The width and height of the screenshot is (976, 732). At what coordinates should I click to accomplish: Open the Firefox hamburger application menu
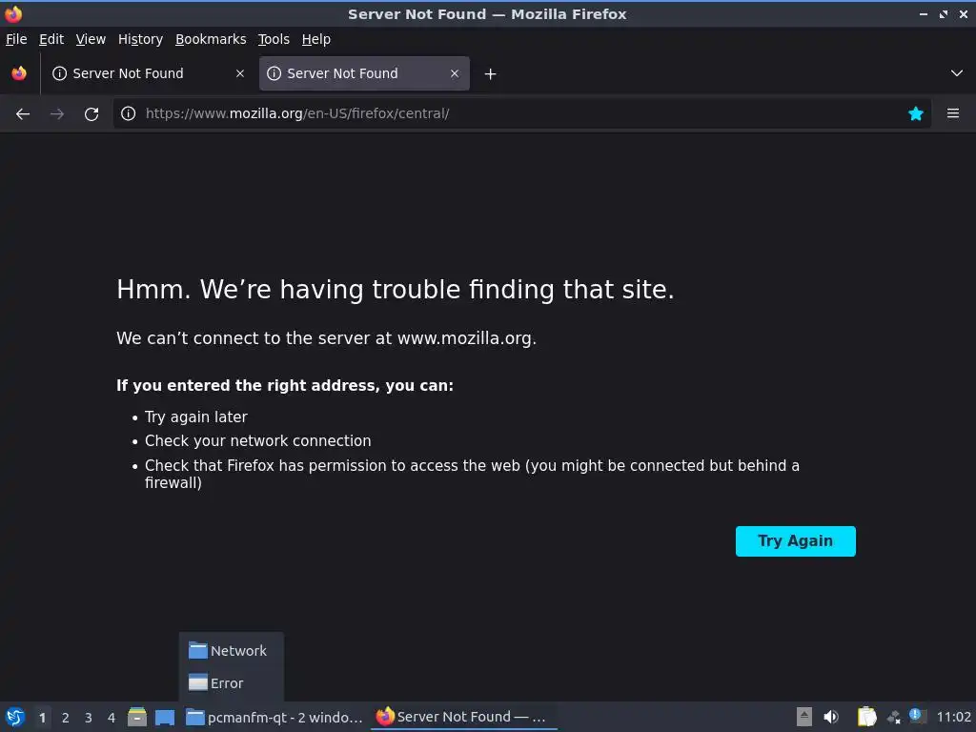(953, 113)
